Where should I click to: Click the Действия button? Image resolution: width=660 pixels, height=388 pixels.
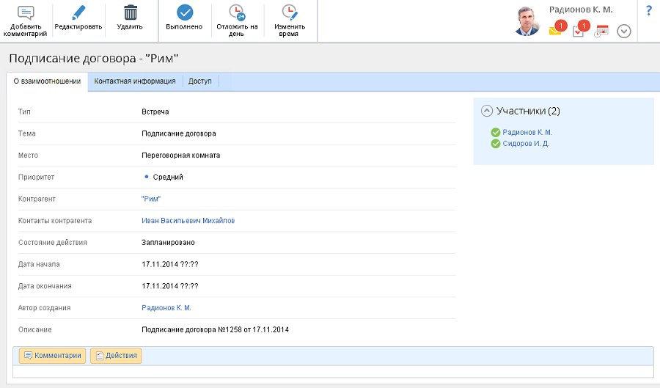[116, 356]
